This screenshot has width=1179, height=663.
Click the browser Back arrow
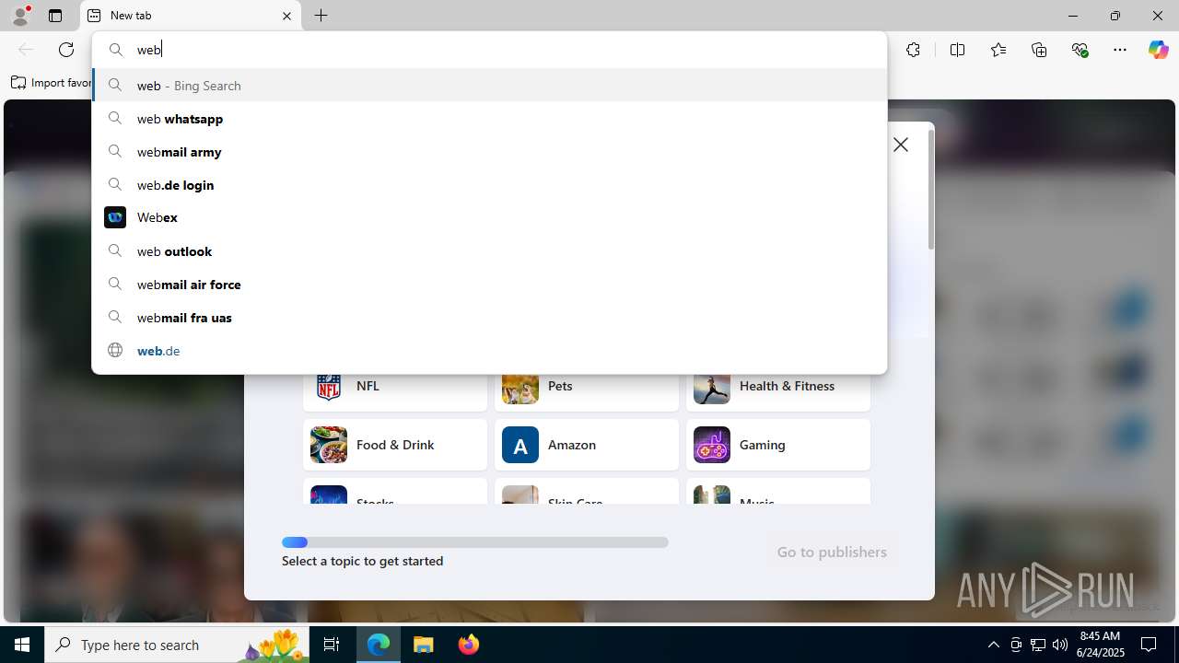coord(26,50)
